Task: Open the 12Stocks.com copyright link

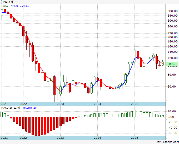Action: (168, 142)
